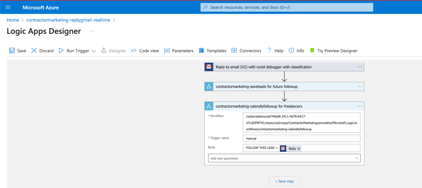Expand the Run Trigger dropdown chevron

click(x=94, y=51)
